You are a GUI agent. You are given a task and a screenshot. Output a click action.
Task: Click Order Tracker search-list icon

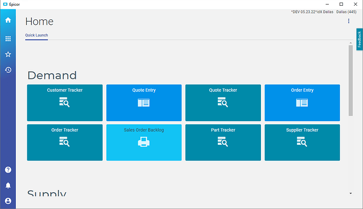tap(64, 142)
